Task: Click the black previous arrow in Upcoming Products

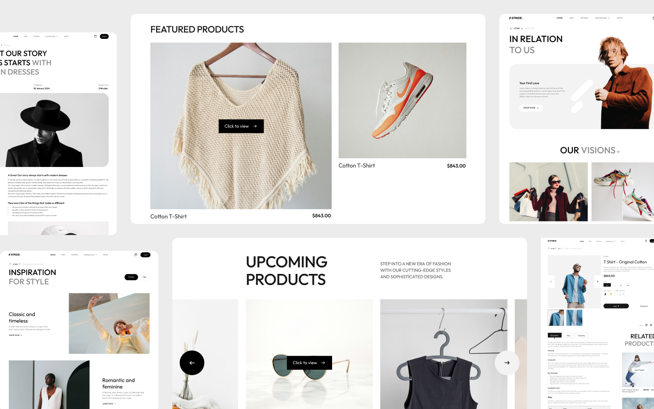Action: click(192, 363)
